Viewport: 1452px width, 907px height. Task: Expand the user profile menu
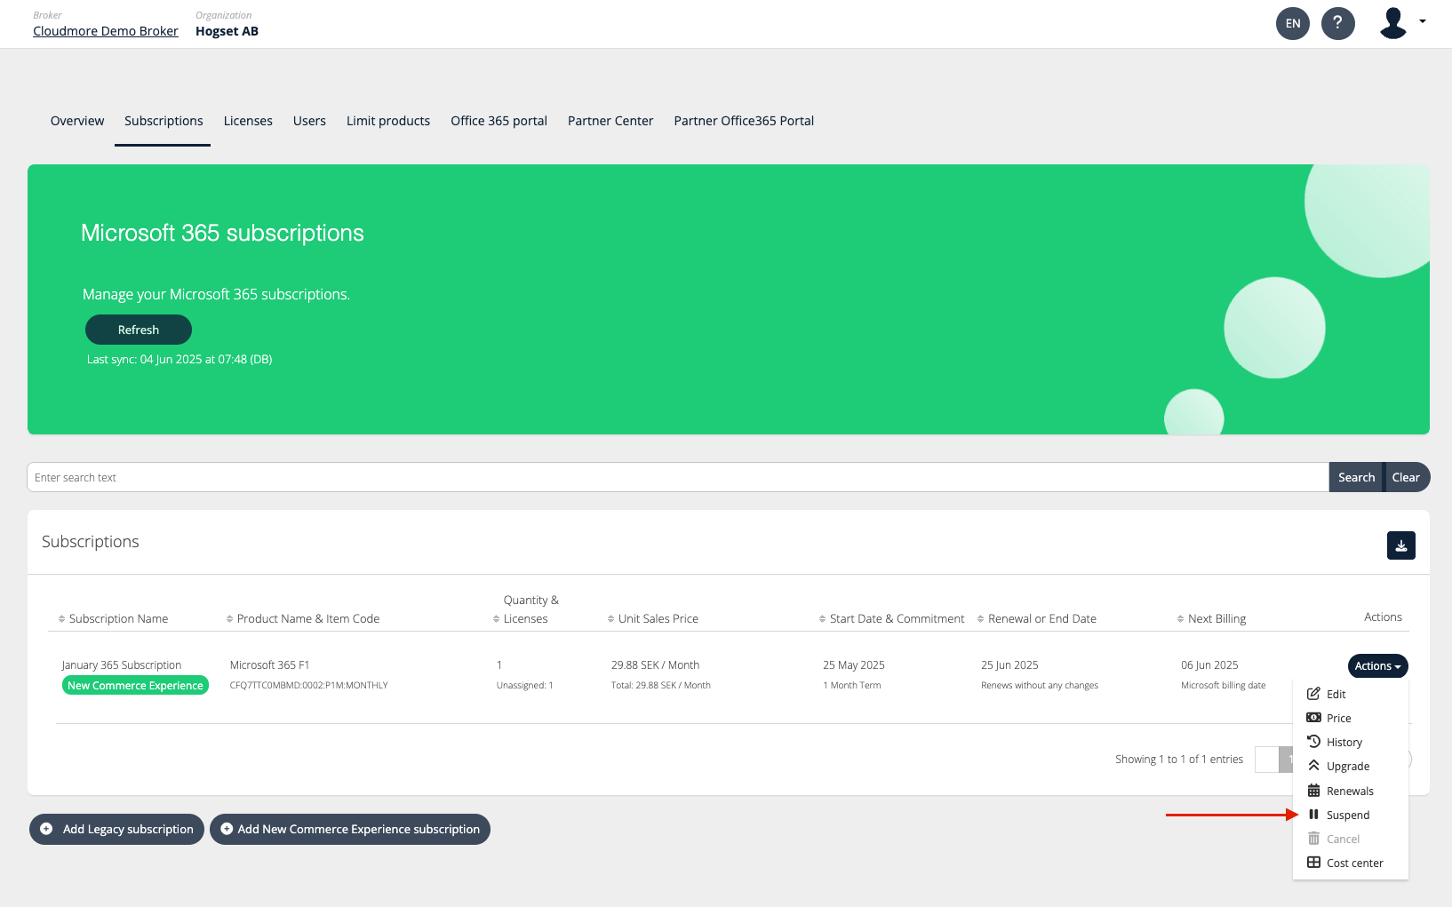coord(1402,23)
